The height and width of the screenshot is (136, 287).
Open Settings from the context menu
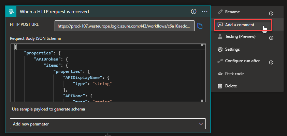point(232,49)
